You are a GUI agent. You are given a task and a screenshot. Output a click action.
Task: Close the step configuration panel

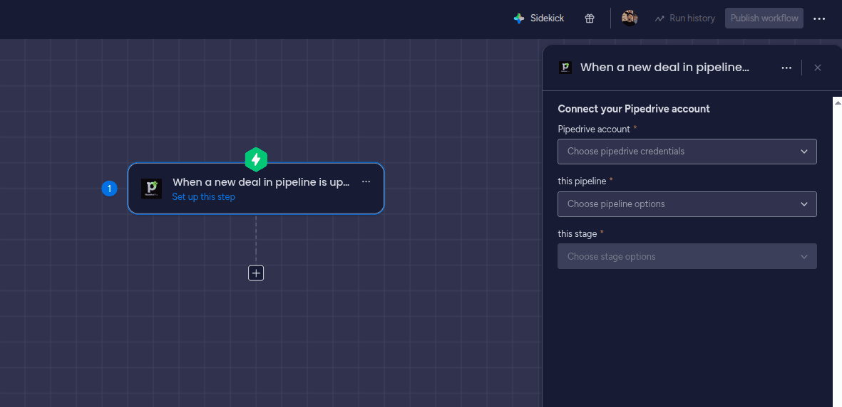click(818, 68)
